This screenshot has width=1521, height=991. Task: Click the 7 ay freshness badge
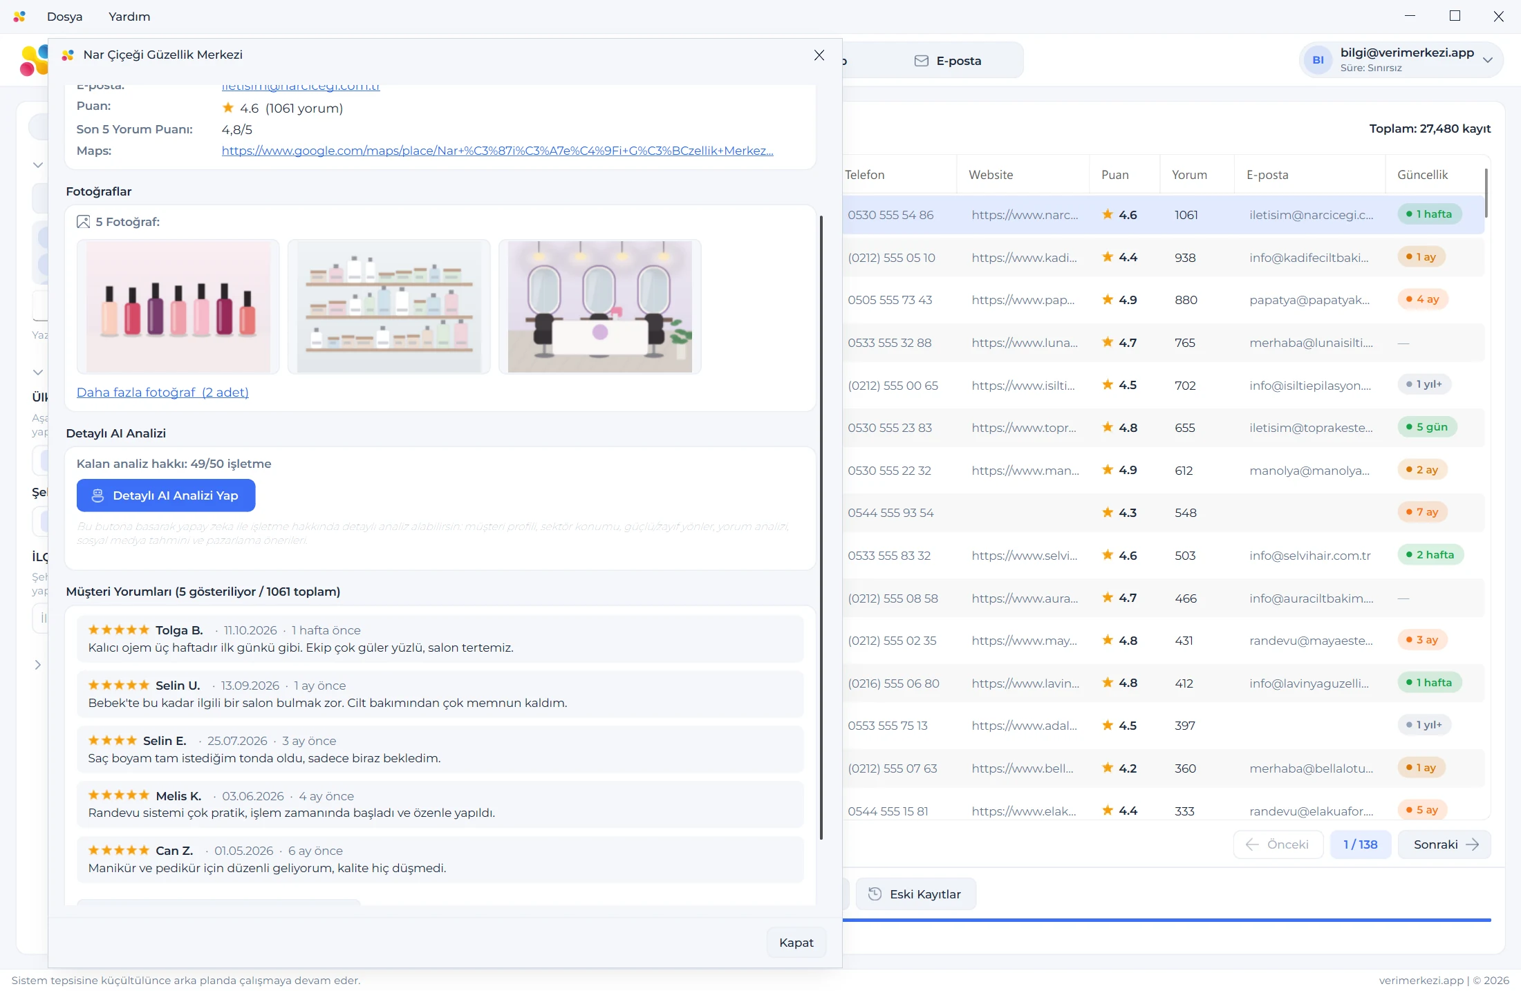[1422, 512]
